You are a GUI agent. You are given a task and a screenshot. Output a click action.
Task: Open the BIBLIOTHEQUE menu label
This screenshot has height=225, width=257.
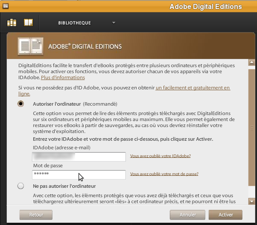click(x=75, y=23)
